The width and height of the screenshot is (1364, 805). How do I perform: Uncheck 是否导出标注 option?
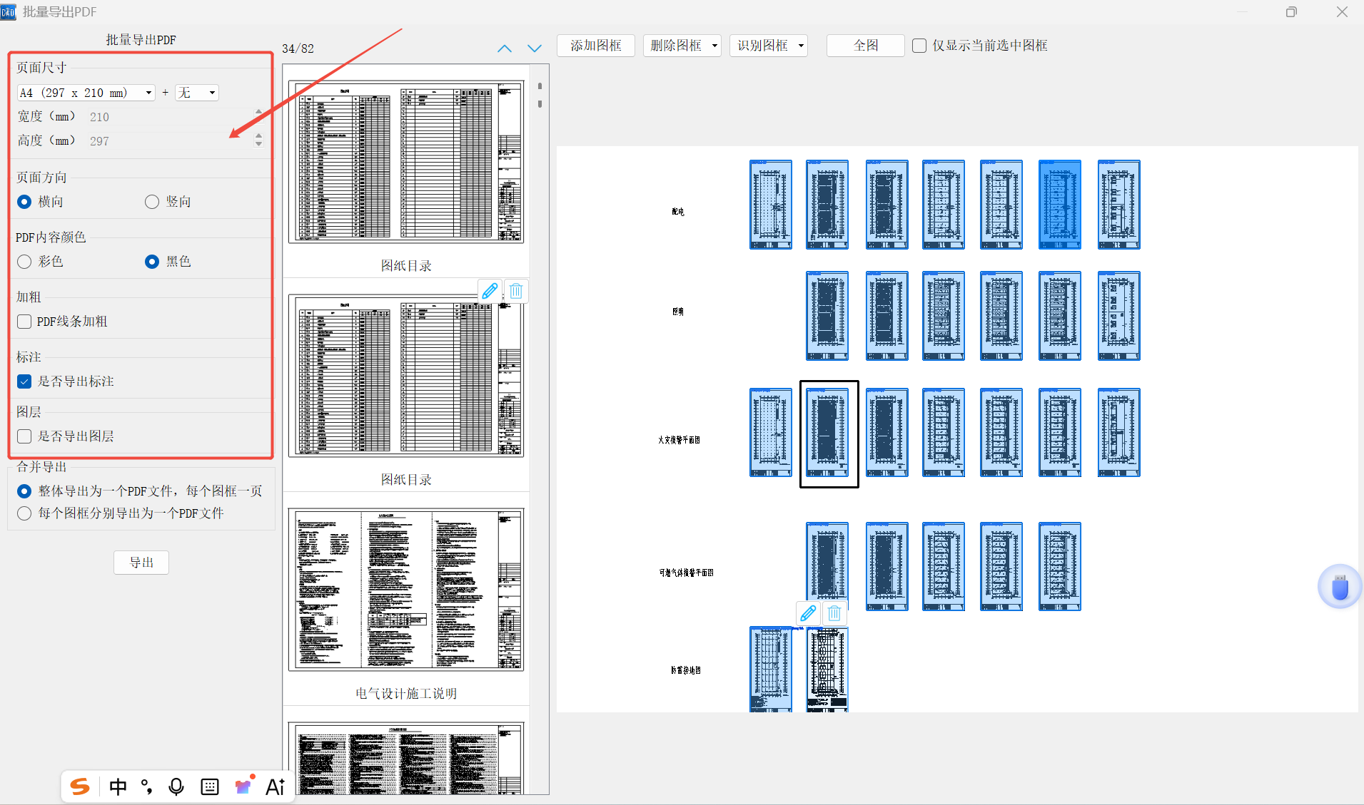point(24,381)
